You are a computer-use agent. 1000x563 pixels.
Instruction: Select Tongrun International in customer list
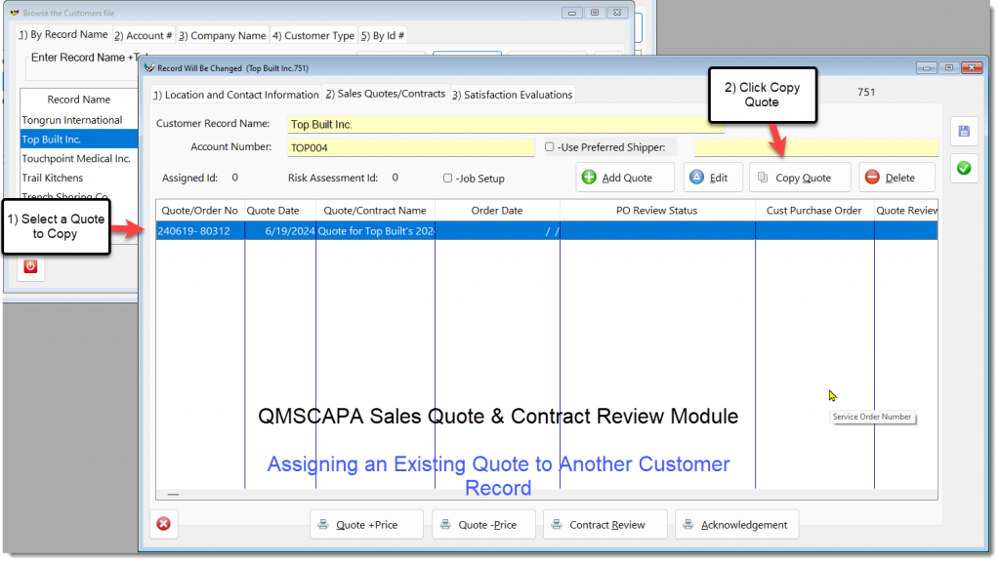(x=79, y=120)
